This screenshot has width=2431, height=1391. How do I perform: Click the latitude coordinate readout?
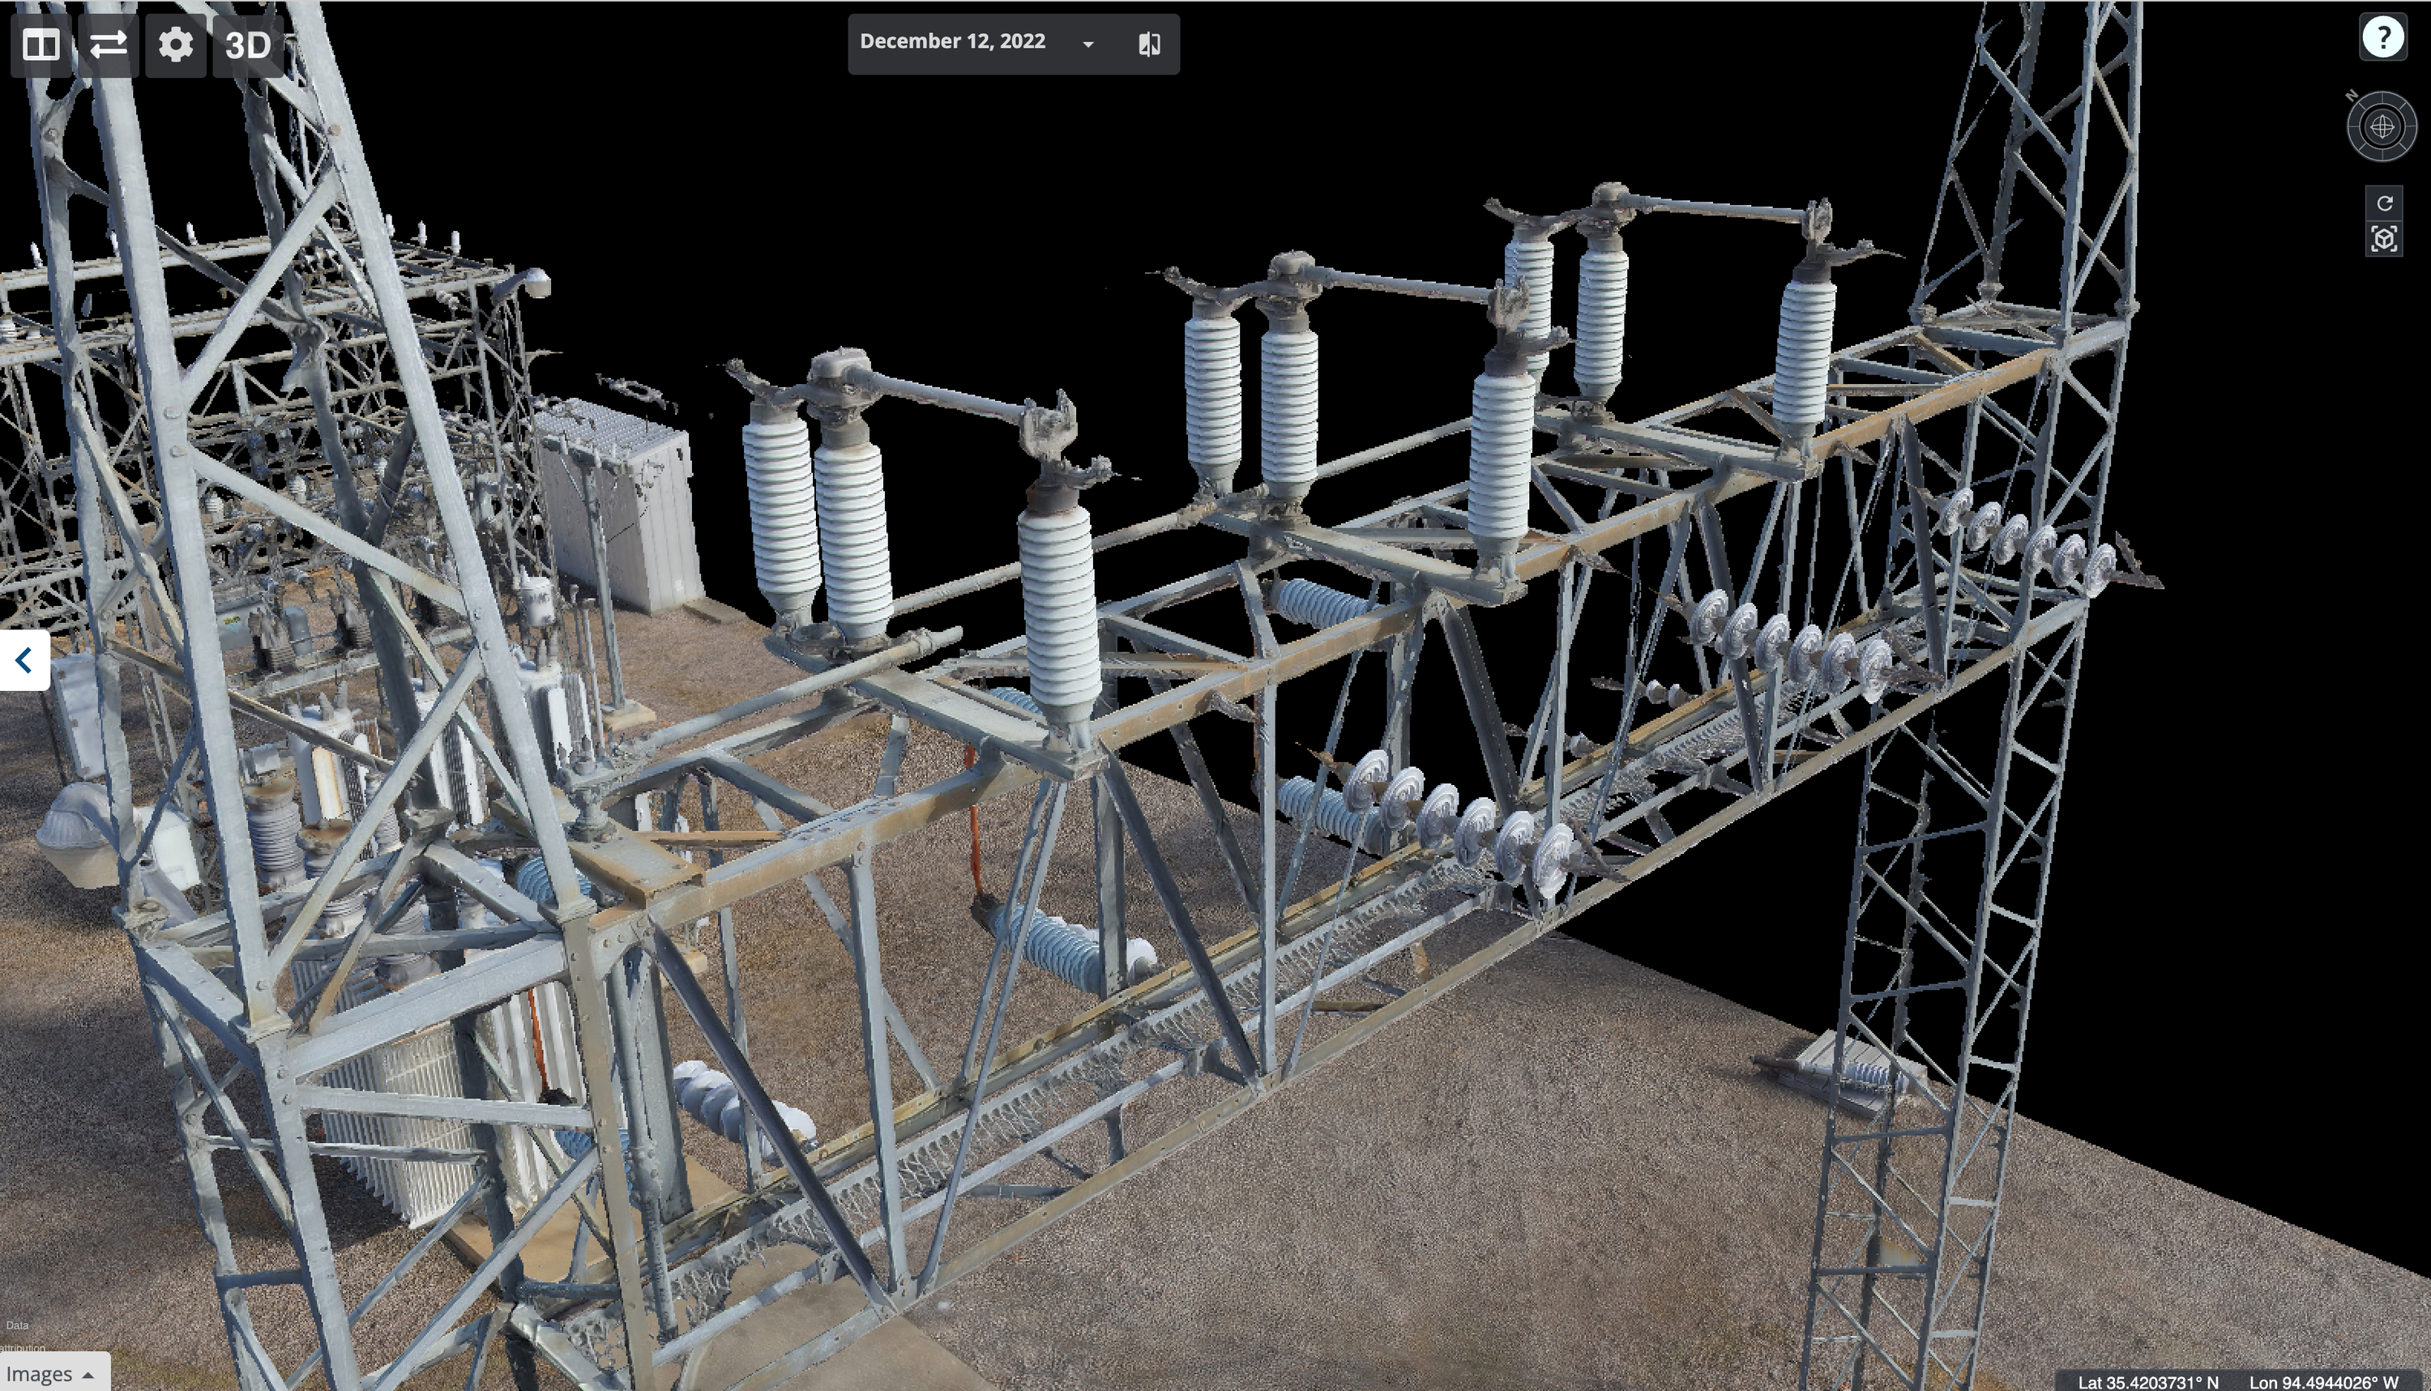tap(2147, 1381)
